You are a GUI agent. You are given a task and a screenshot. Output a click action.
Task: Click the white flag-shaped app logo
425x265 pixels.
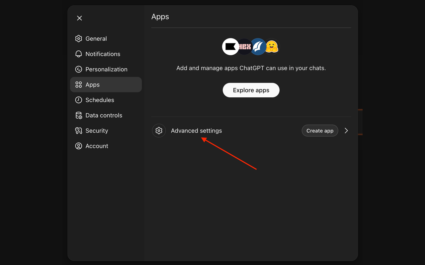(x=230, y=47)
